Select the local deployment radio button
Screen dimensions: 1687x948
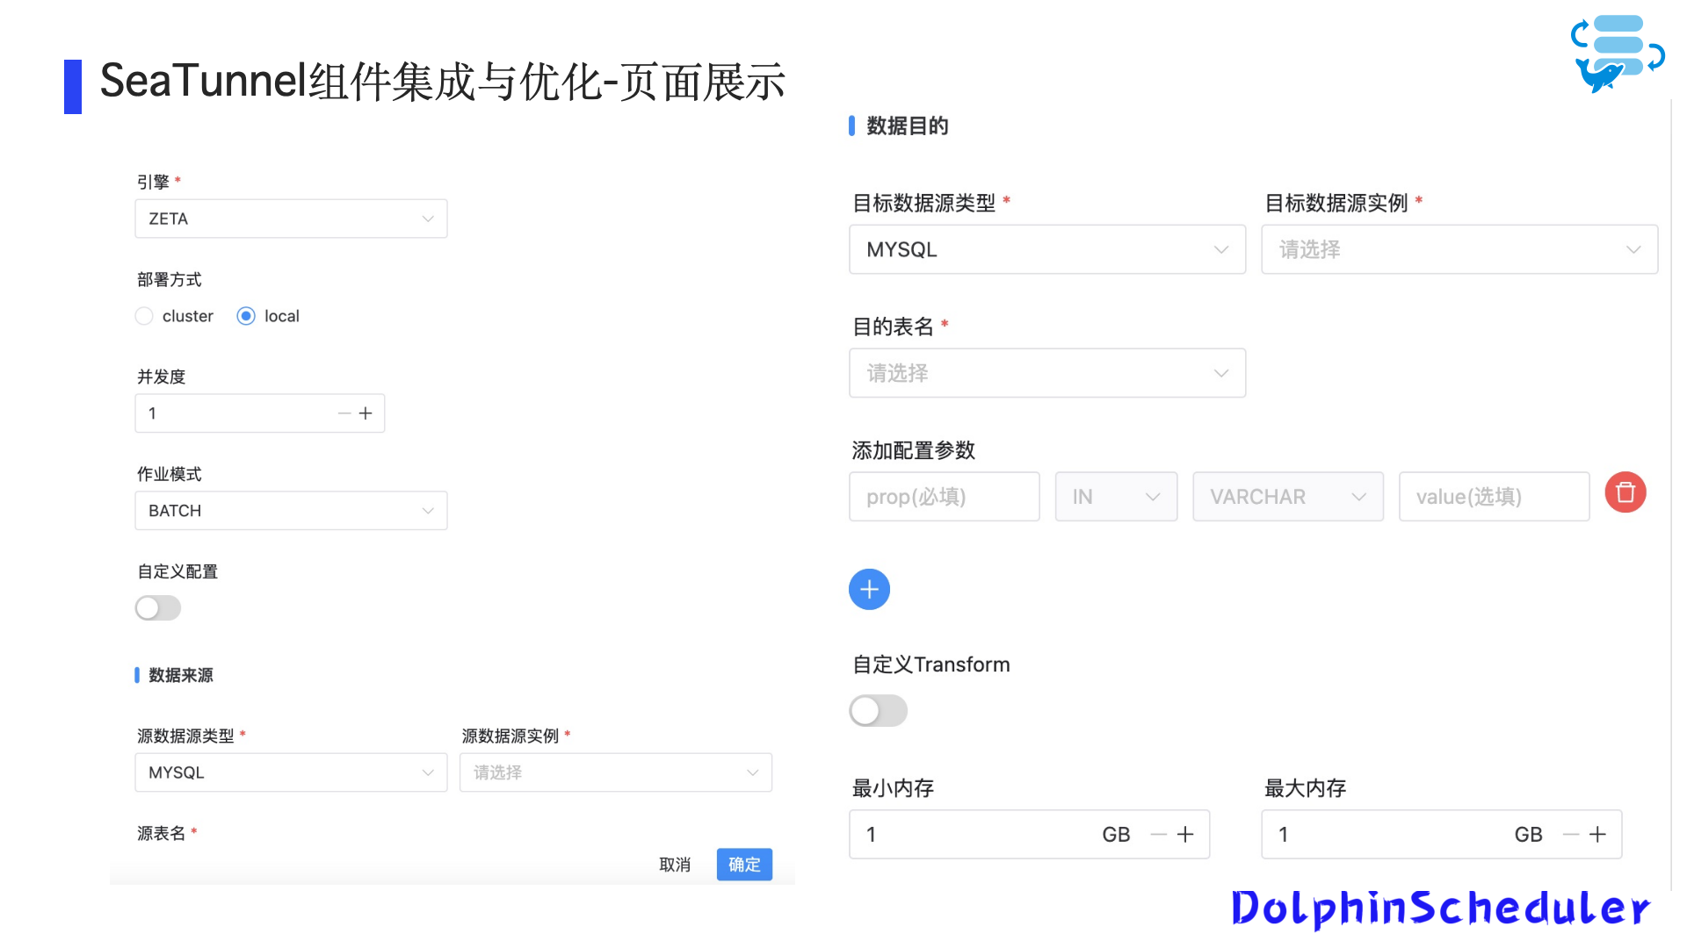246,316
